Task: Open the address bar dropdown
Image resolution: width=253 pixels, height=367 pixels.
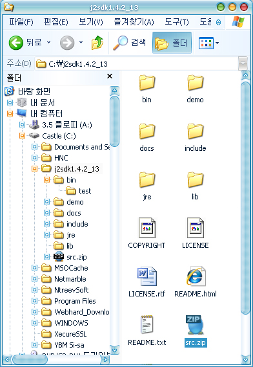Action: [x=243, y=63]
